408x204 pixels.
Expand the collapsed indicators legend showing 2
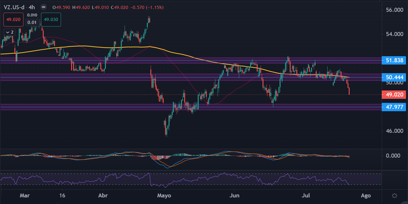click(10, 32)
